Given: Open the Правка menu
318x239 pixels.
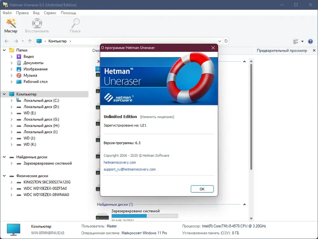Looking at the screenshot, I should tap(22, 13).
